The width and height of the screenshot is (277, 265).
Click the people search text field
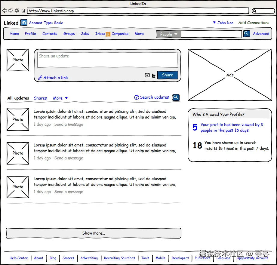[x=211, y=34]
